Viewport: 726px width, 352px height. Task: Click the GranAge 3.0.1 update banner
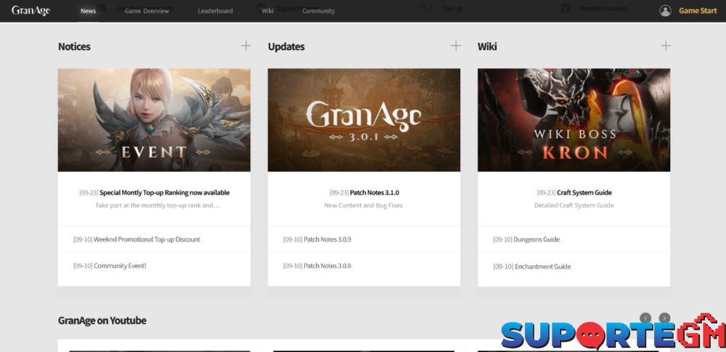[x=364, y=120]
